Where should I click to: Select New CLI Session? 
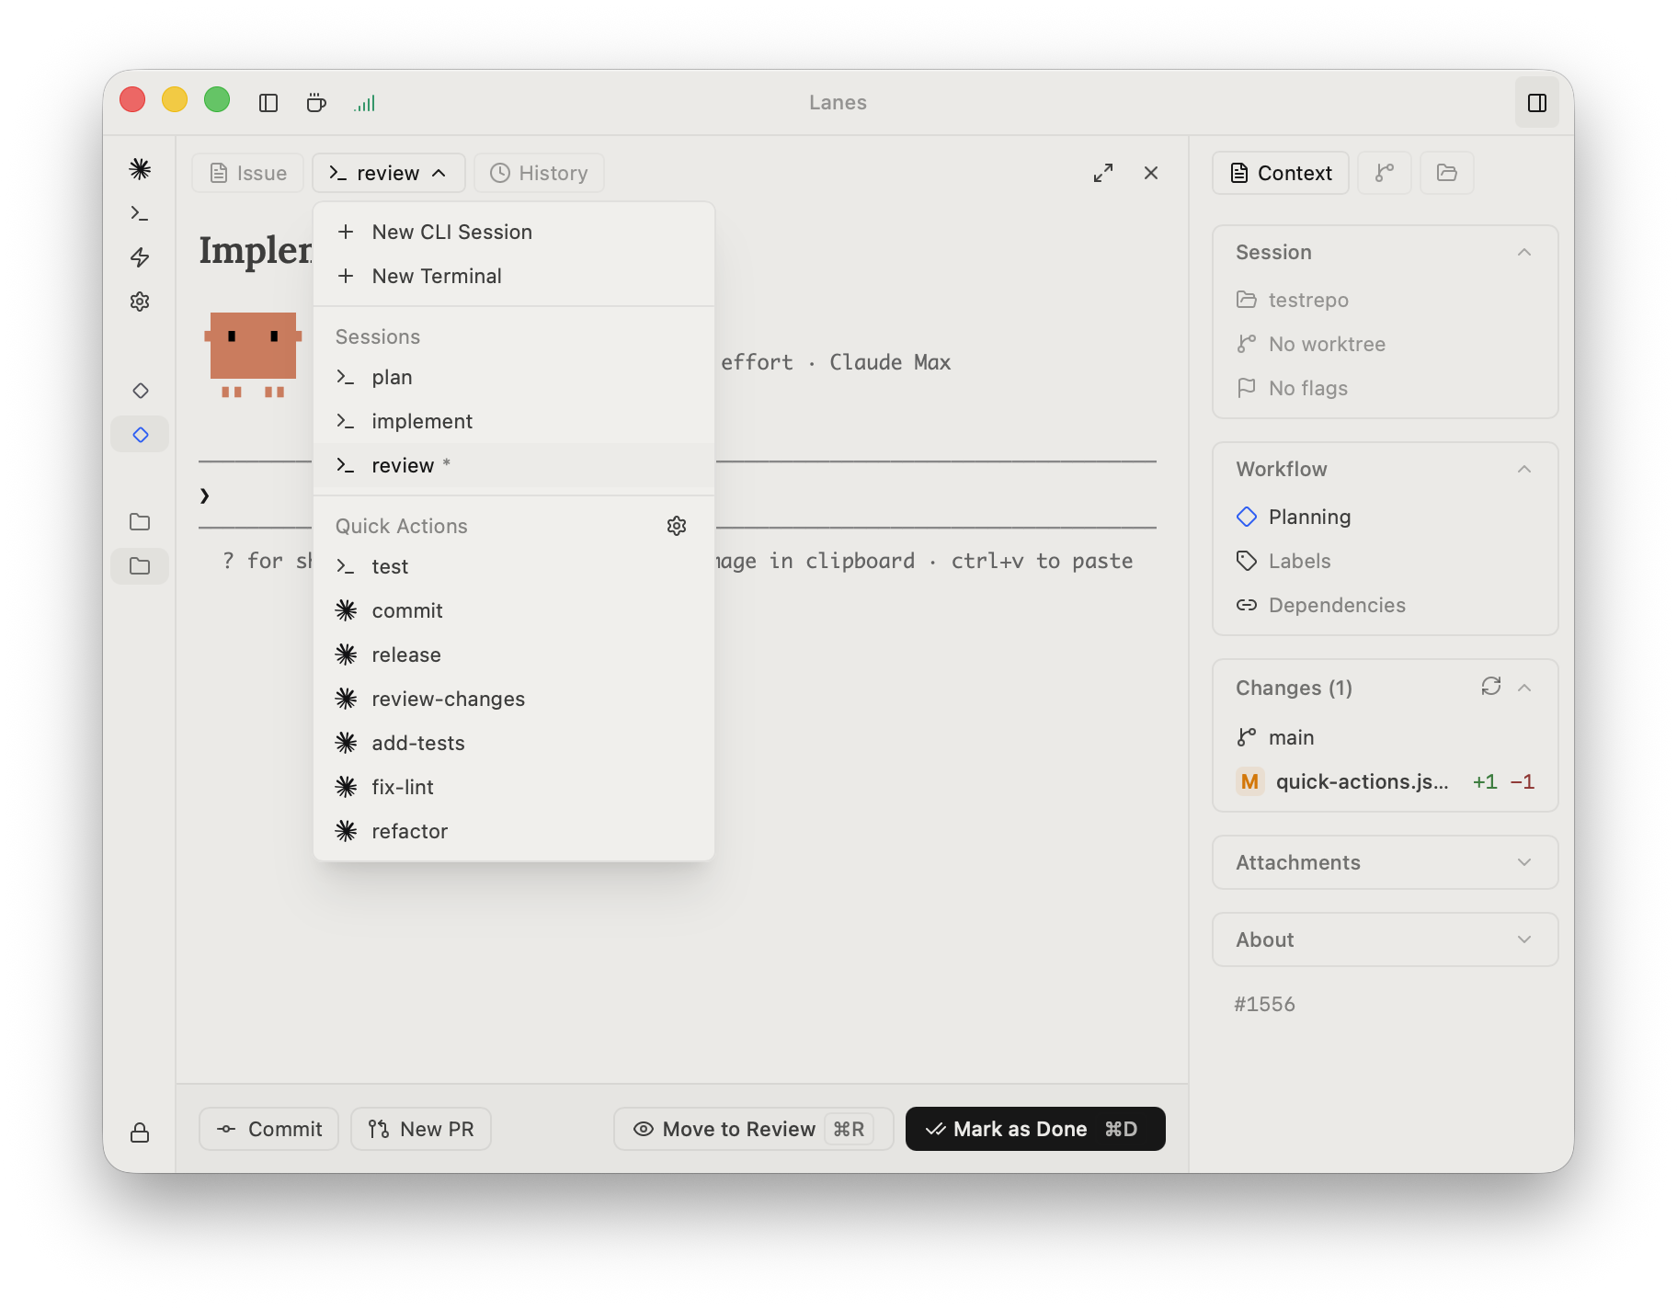(x=513, y=232)
